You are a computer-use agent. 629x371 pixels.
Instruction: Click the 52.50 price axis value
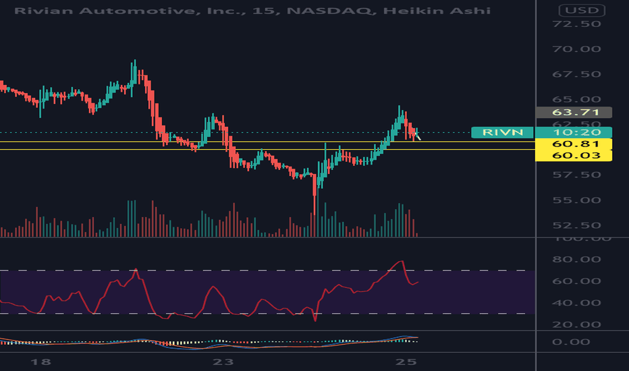pyautogui.click(x=576, y=225)
